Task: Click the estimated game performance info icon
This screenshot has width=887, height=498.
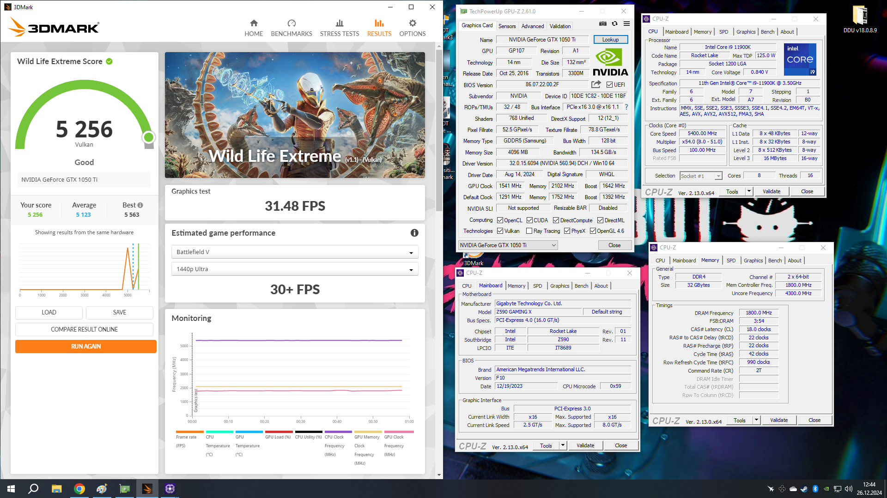Action: click(x=414, y=233)
